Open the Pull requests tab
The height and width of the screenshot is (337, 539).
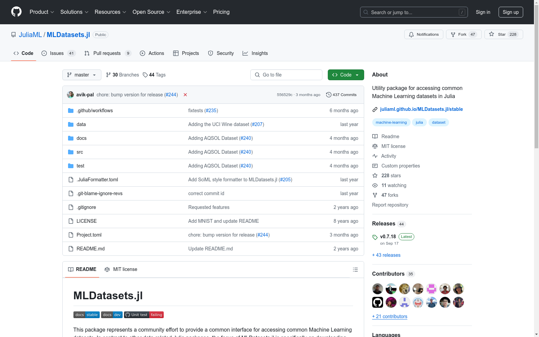point(107,53)
